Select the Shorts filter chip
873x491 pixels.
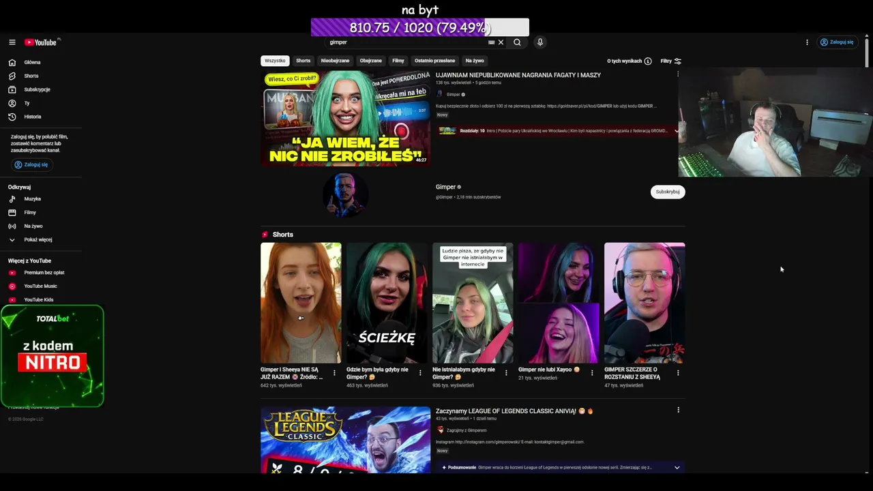click(304, 61)
